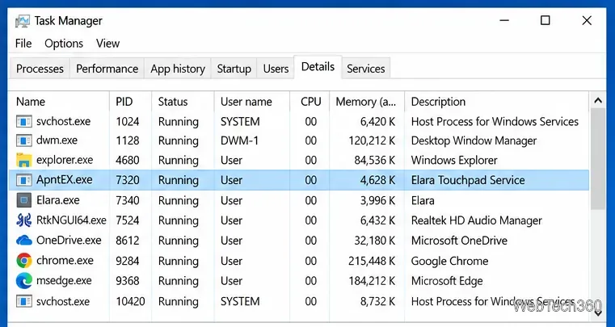This screenshot has height=327, width=615.
Task: Open the Options menu
Action: tap(64, 43)
